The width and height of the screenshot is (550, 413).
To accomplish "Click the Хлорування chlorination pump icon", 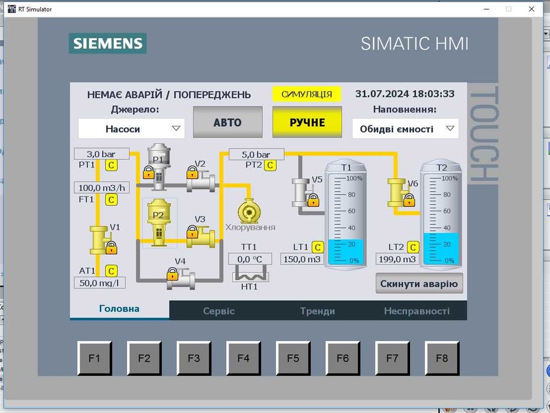I will point(249,211).
